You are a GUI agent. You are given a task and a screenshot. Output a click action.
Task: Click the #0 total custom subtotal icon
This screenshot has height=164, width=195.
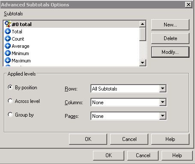coord(8,24)
